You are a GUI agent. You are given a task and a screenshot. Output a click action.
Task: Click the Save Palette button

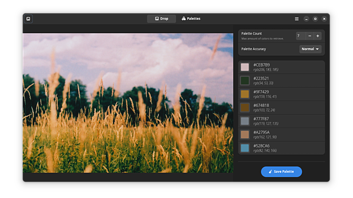[x=281, y=172]
